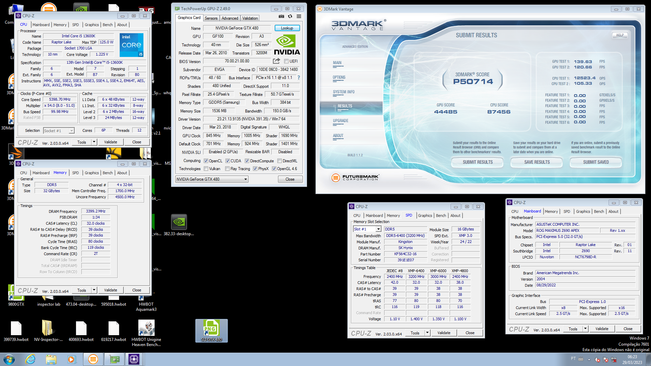This screenshot has width=651, height=366.
Task: Click SAVE RESULTS button in 3DMark Vantage
Action: tap(537, 162)
